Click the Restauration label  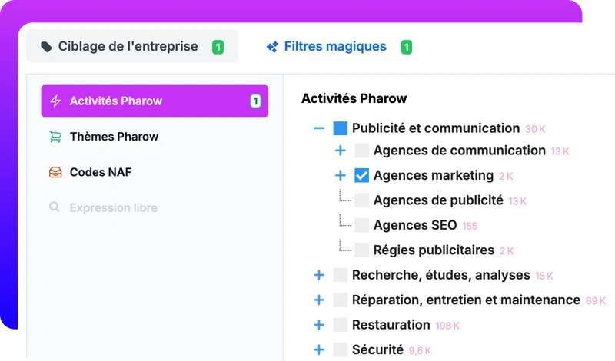(391, 325)
